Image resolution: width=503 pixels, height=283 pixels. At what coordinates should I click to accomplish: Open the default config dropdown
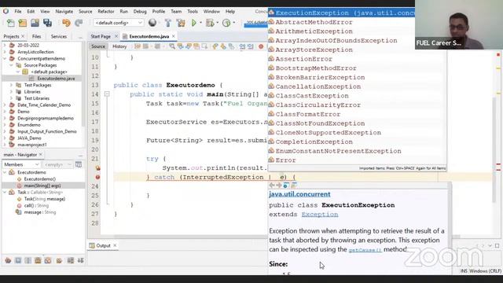tap(118, 23)
